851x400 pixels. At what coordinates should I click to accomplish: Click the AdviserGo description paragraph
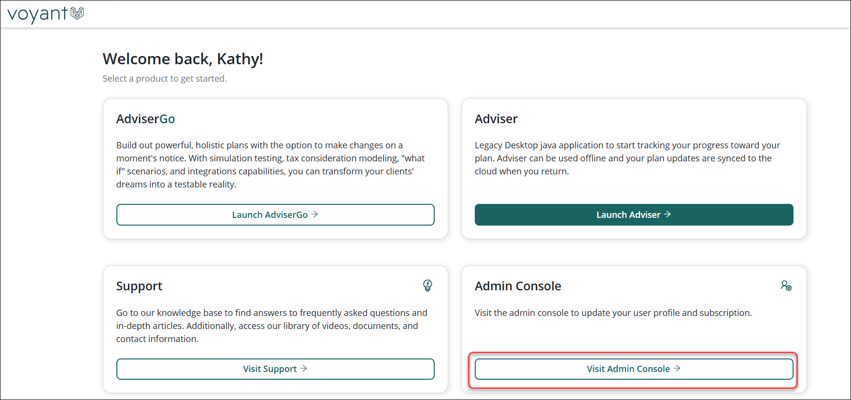point(270,165)
